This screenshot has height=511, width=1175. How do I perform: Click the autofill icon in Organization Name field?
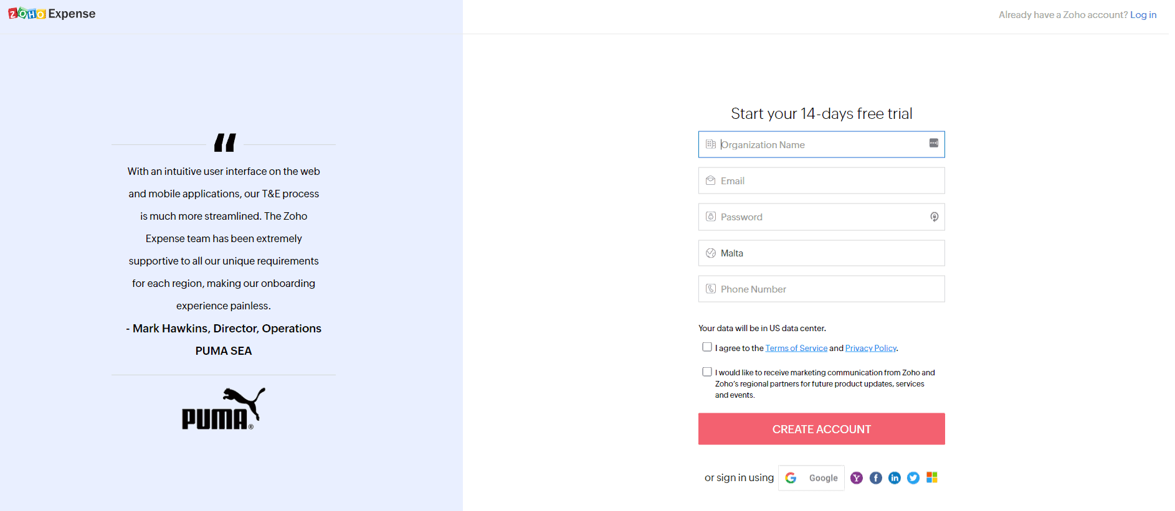[933, 143]
